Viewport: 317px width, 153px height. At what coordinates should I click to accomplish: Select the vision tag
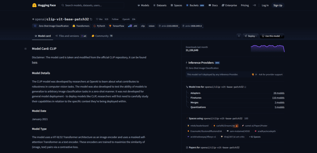click(x=152, y=26)
